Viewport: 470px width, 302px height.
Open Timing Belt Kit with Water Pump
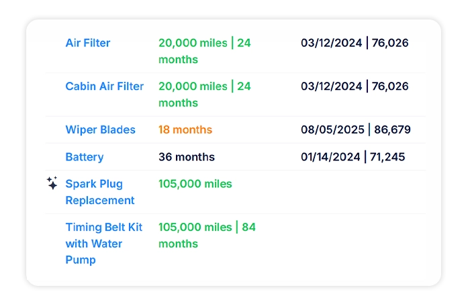point(94,244)
